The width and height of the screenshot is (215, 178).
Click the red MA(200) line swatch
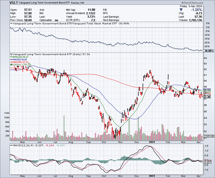11,62
